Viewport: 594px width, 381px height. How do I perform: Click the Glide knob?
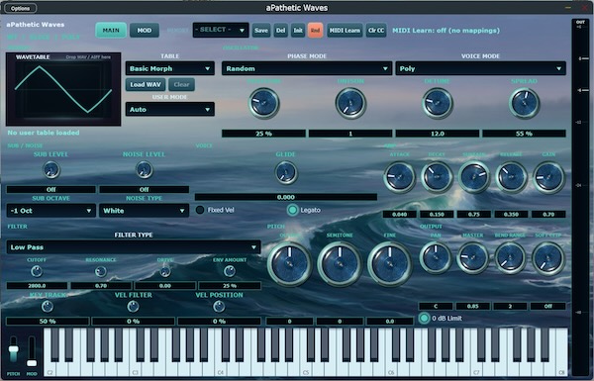point(286,172)
